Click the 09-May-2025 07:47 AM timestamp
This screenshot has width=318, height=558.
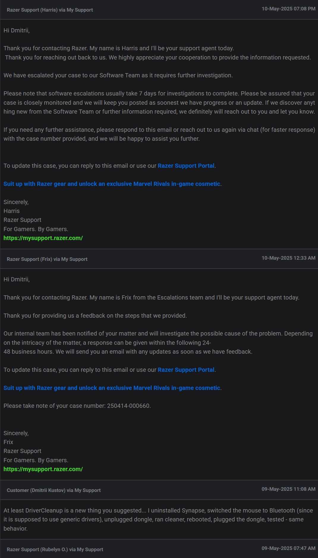289,548
